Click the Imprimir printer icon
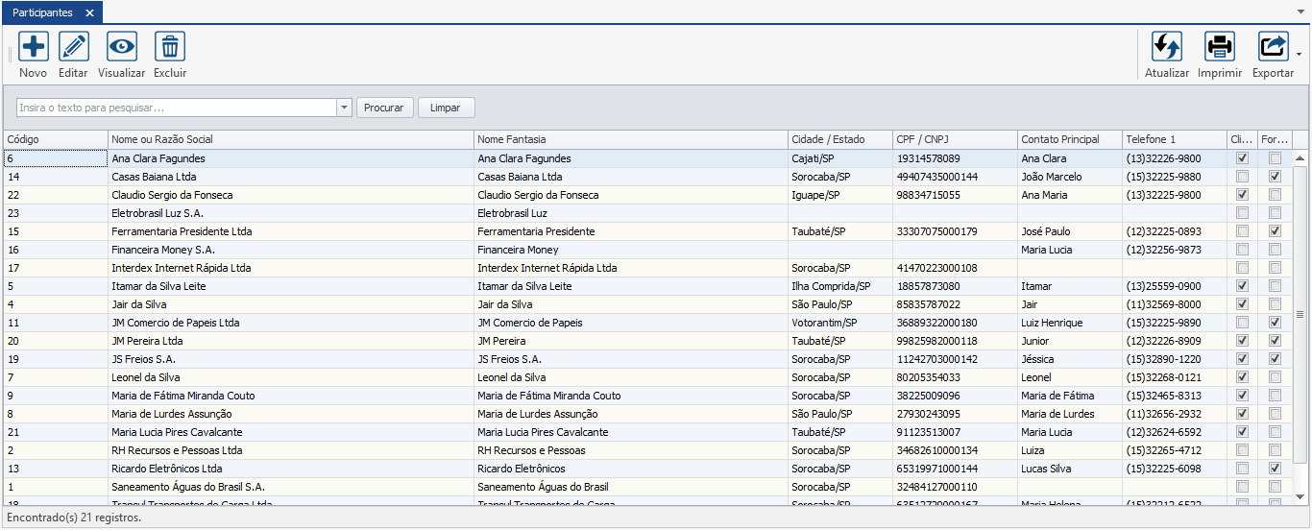 [1220, 47]
